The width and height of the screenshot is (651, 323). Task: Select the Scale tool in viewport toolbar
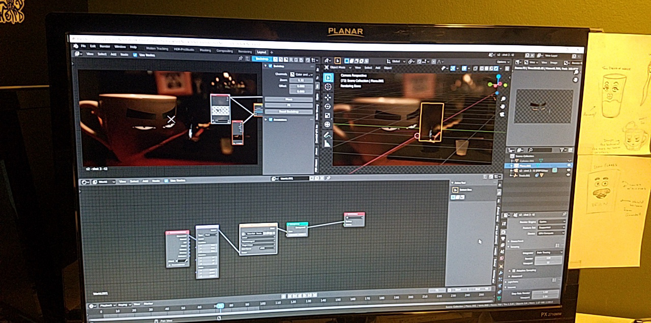click(328, 115)
